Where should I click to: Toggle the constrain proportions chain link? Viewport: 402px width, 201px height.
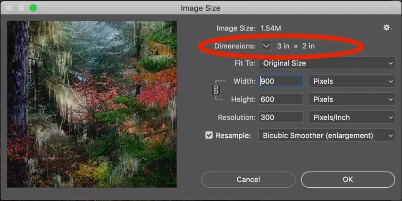click(216, 90)
